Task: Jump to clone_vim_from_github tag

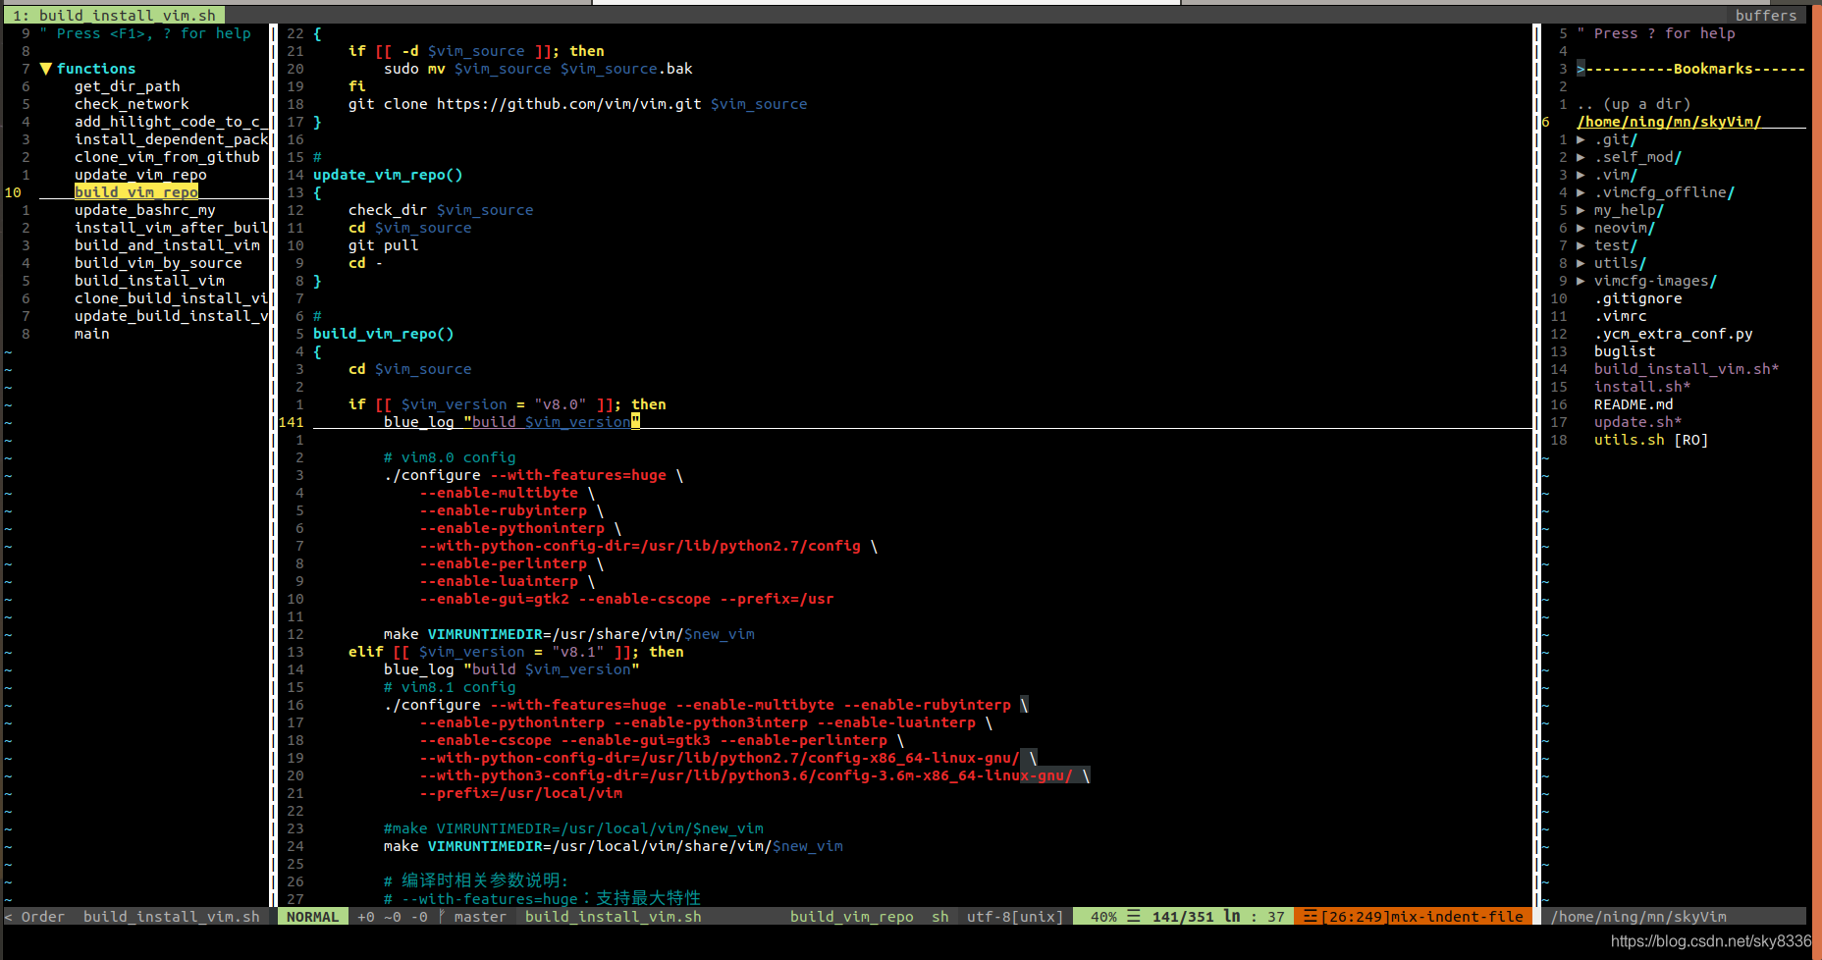Action: click(x=167, y=157)
